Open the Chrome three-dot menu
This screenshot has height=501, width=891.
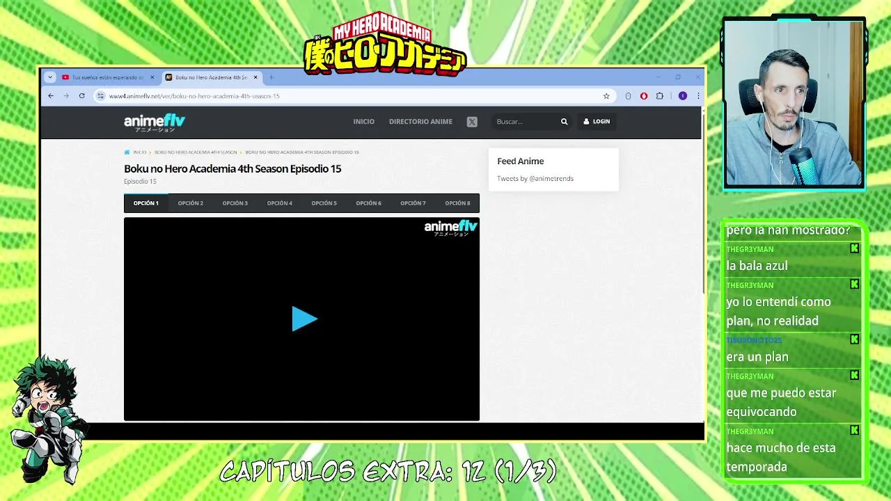[698, 96]
